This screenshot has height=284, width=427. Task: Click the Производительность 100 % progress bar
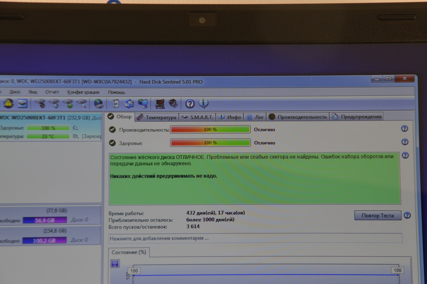pyautogui.click(x=210, y=129)
